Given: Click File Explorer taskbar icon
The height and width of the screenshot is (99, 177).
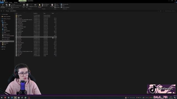Looking at the screenshot, I should pyautogui.click(x=15, y=98).
